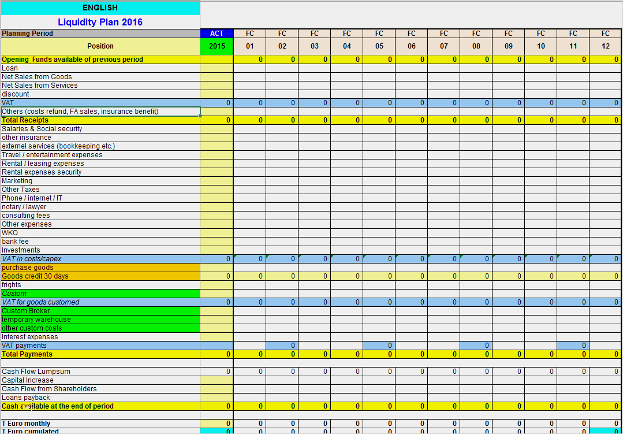Click the Position header cell

100,46
